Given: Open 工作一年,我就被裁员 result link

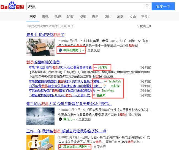Looking at the screenshot, I should [x=66, y=131].
